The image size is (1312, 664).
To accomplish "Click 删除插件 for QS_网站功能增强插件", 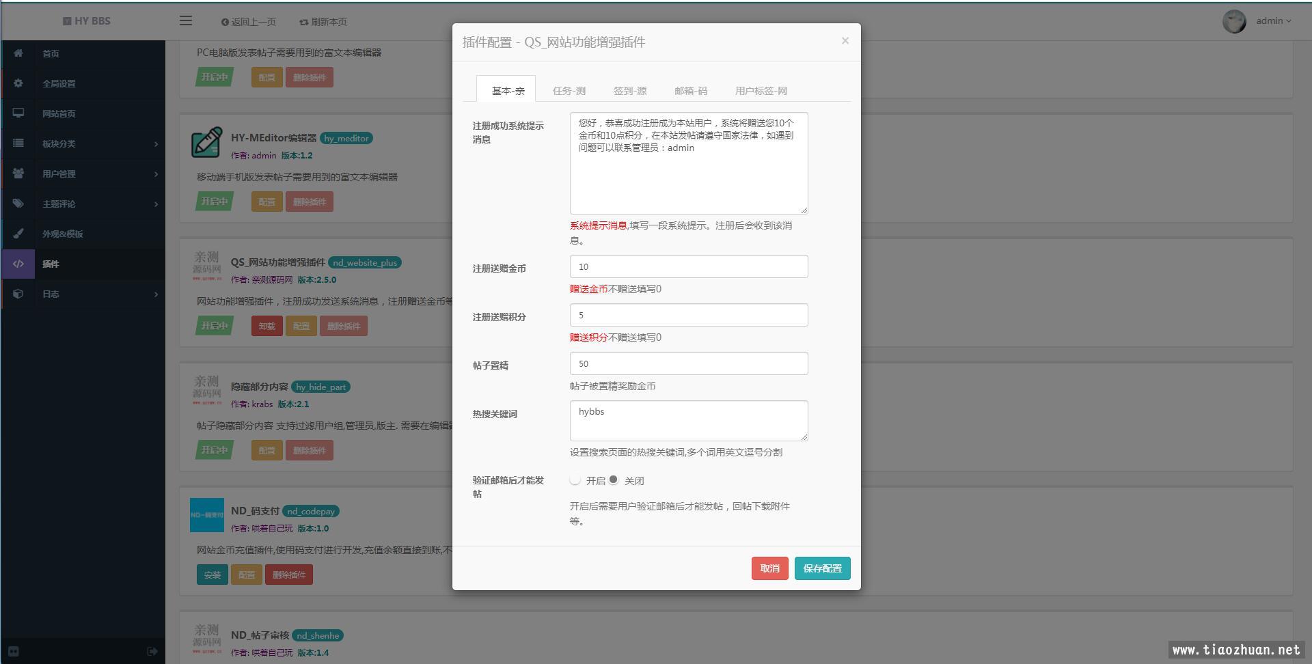I will coord(344,326).
